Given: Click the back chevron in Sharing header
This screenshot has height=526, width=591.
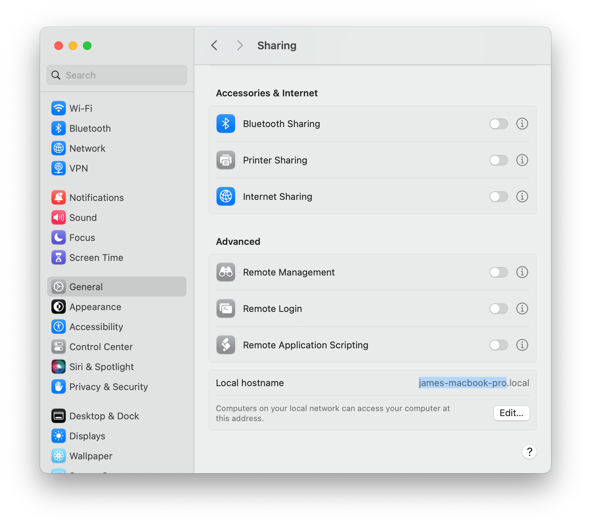Looking at the screenshot, I should (x=214, y=45).
